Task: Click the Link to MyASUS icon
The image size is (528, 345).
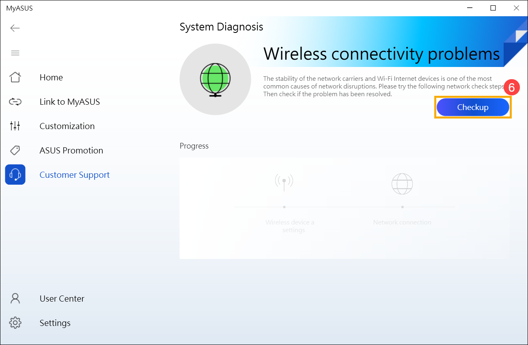Action: point(15,101)
